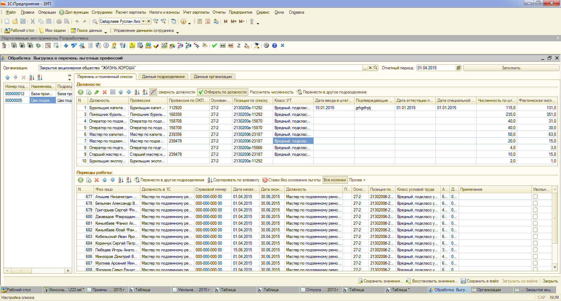The width and height of the screenshot is (561, 301).
Task: Click green add icon in Должности toolbar
Action: click(81, 92)
